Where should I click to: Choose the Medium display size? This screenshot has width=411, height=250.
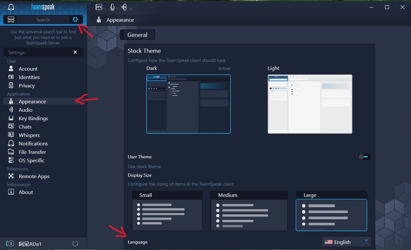coord(249,211)
